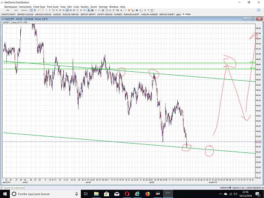
Task: Open the Windows Start menu
Action: [5, 194]
